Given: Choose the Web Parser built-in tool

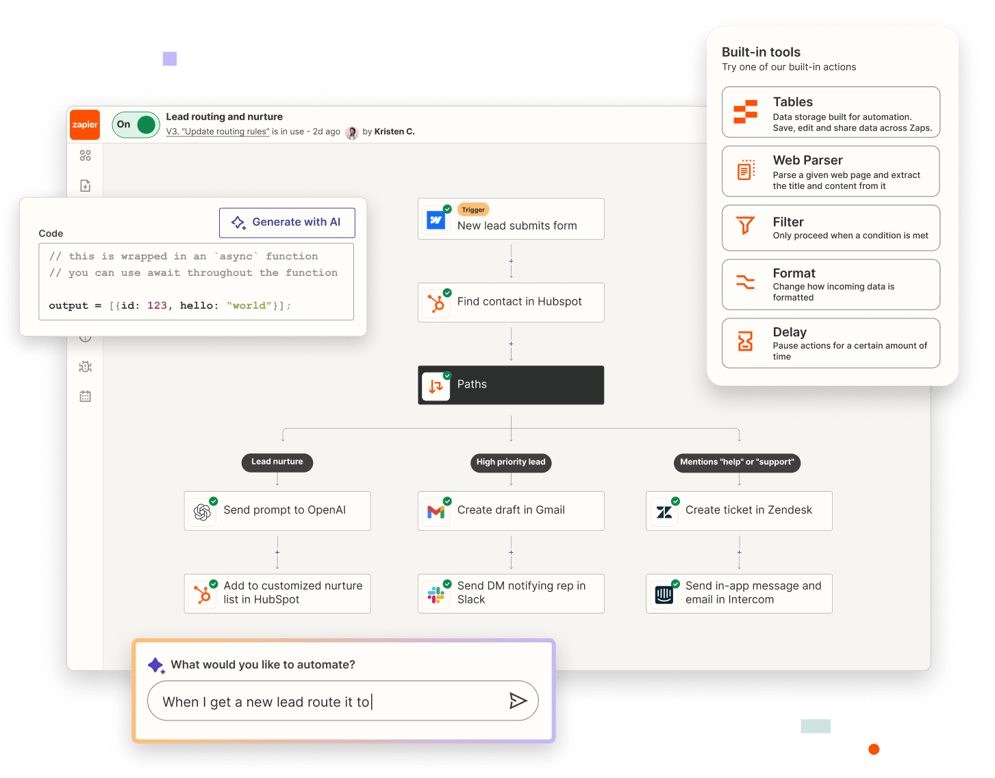Looking at the screenshot, I should (831, 171).
